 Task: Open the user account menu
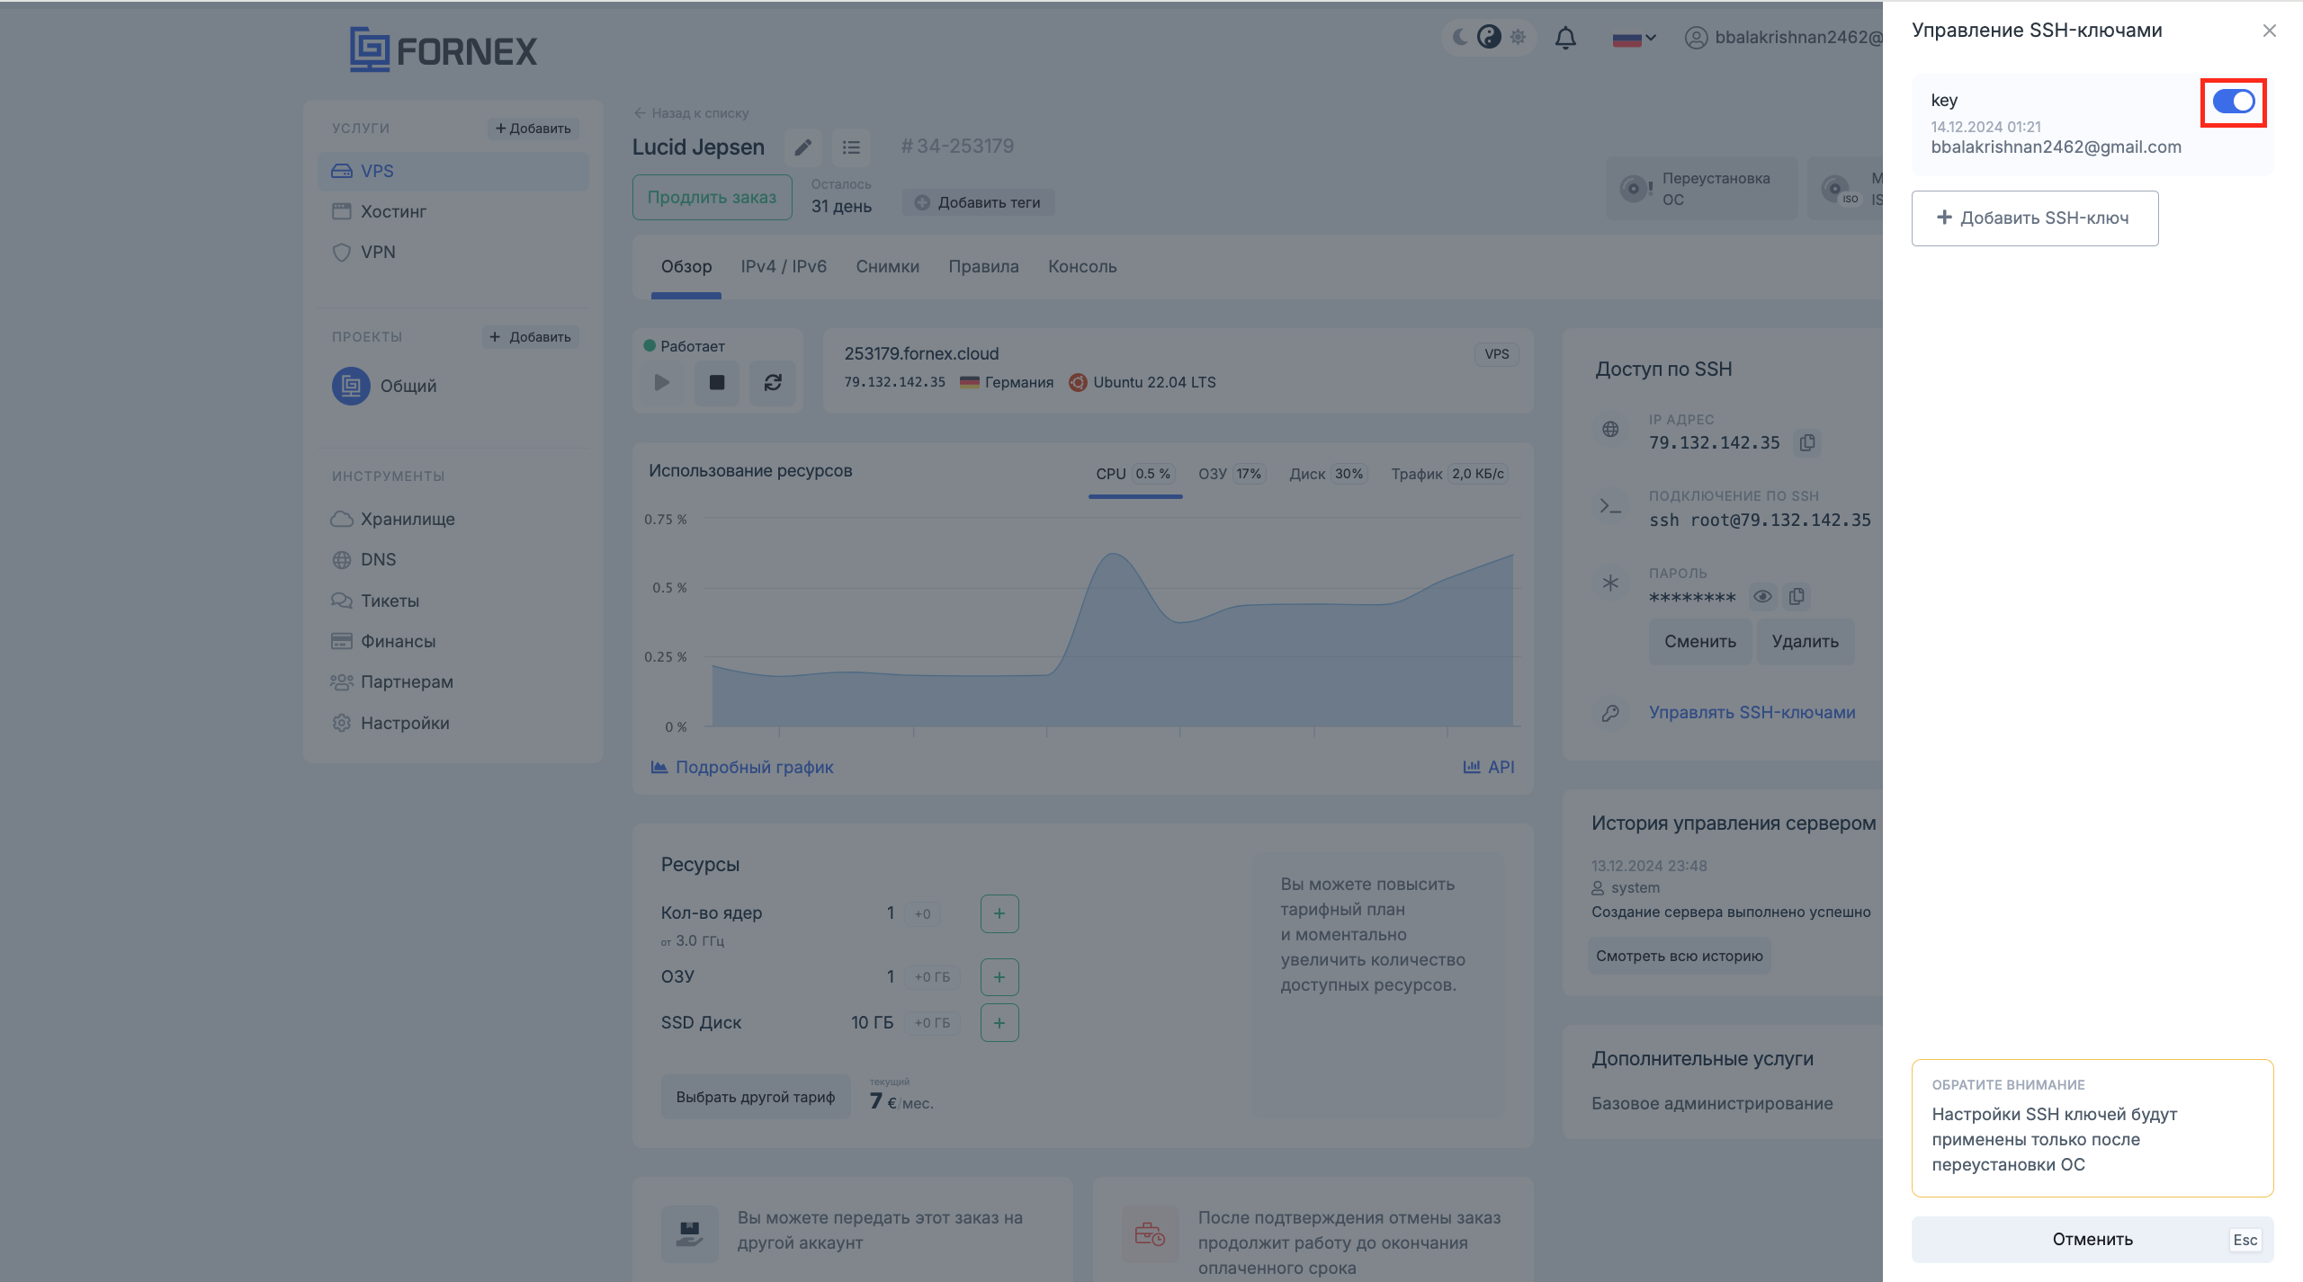click(1783, 38)
